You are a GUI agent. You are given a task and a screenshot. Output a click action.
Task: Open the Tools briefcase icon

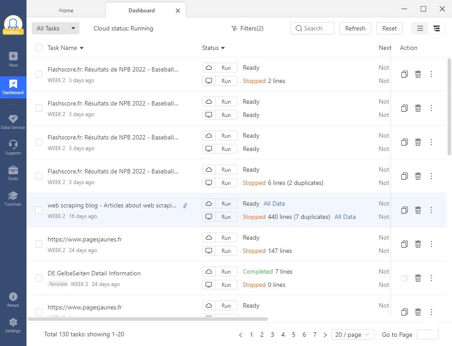click(x=13, y=173)
